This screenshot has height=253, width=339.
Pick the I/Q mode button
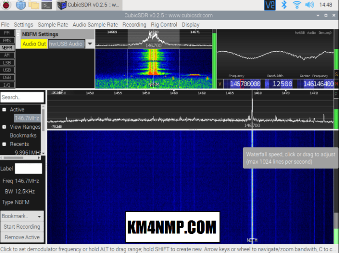(7, 84)
